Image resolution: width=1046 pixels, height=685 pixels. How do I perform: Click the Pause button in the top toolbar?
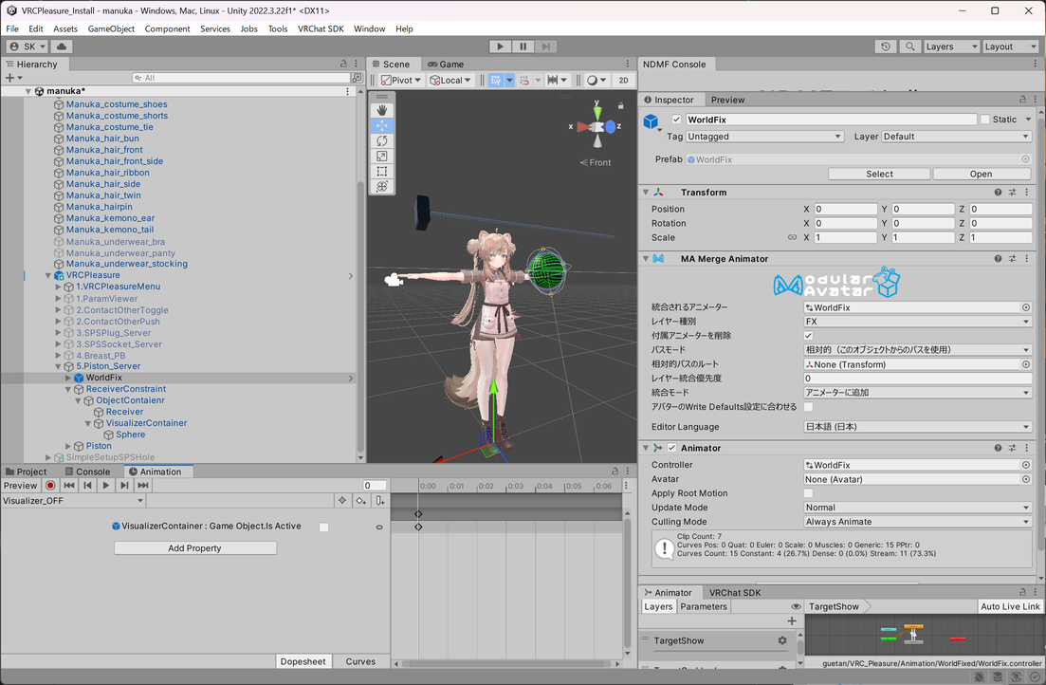tap(523, 46)
